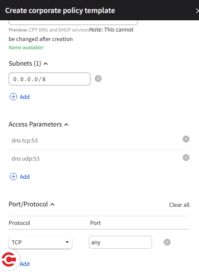199x278 pixels.
Task: Add another port/protocol row
Action: point(25,264)
